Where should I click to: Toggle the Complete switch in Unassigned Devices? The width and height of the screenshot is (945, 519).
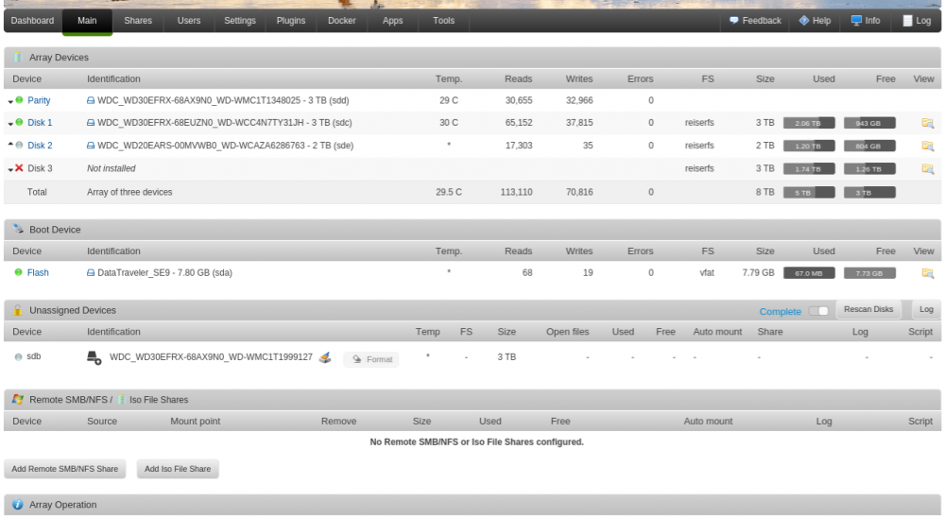click(818, 311)
